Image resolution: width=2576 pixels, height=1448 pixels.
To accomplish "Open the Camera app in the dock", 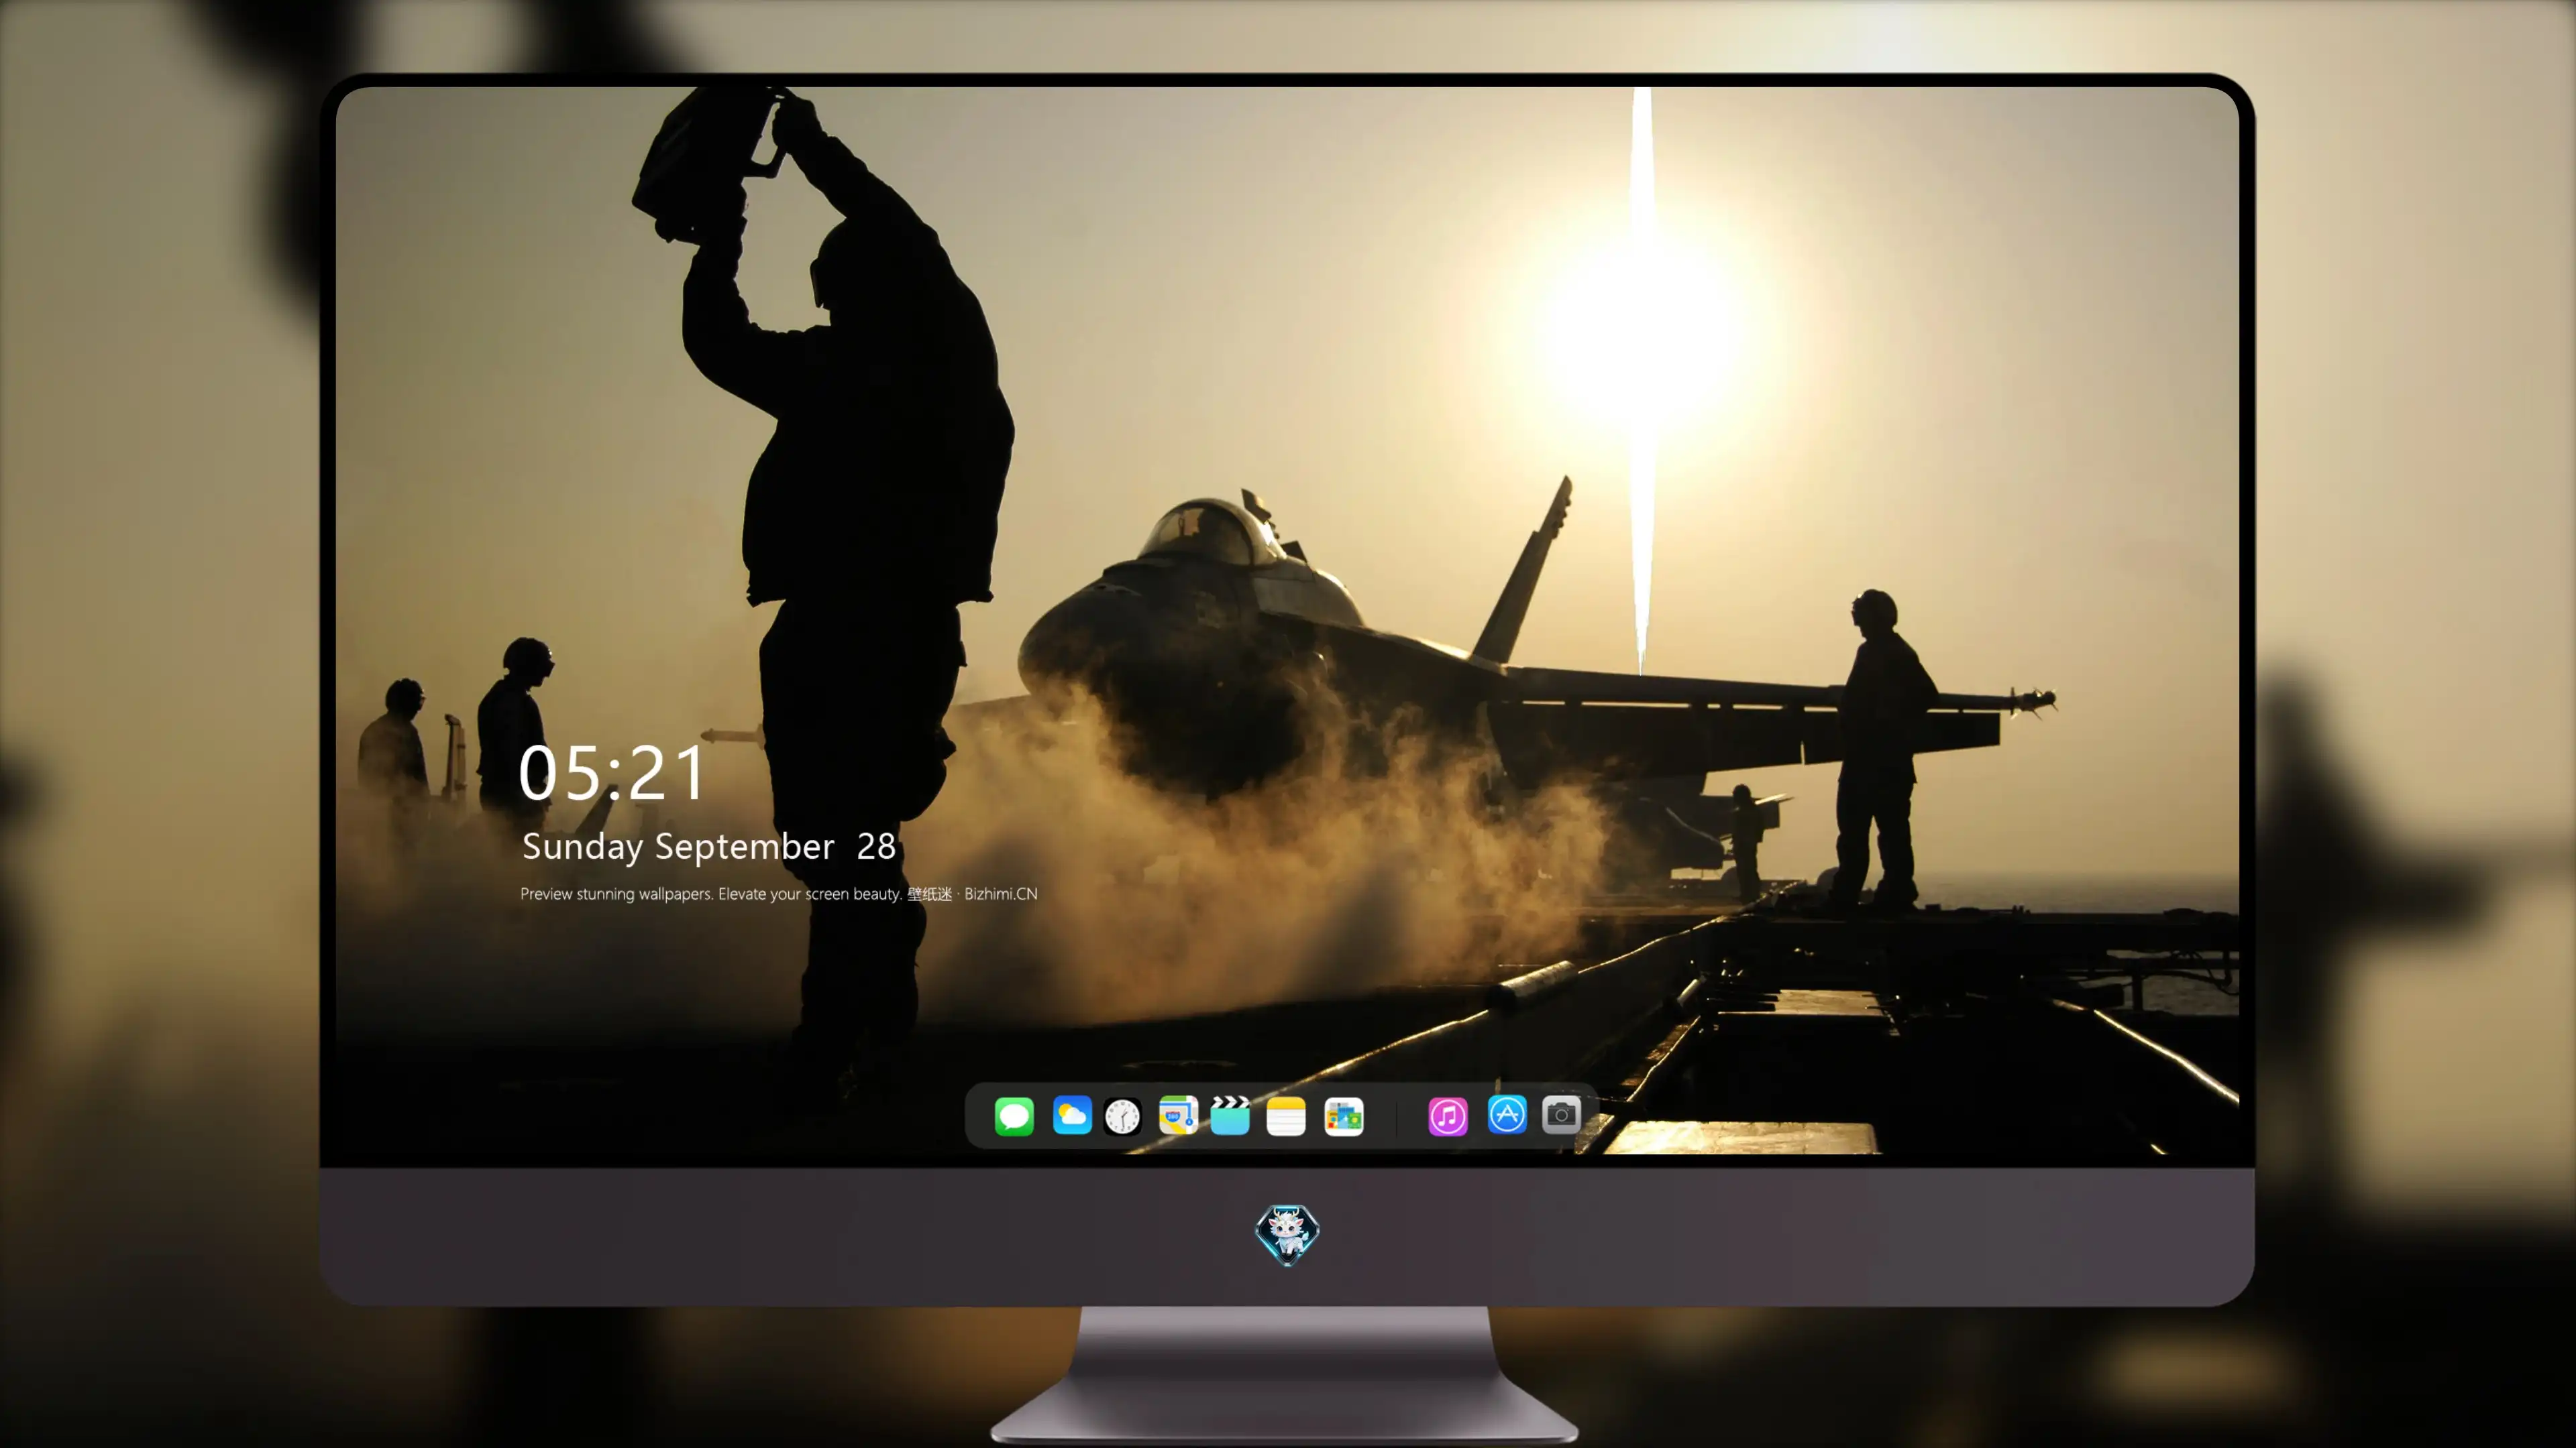I will coord(1561,1114).
